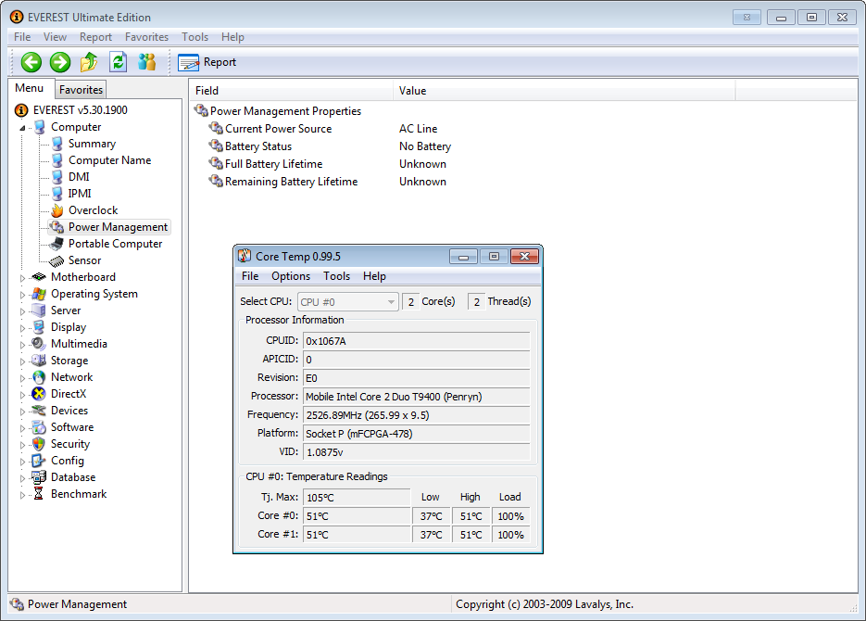Open the Select CPU dropdown in Core Temp
866x621 pixels.
click(x=348, y=301)
